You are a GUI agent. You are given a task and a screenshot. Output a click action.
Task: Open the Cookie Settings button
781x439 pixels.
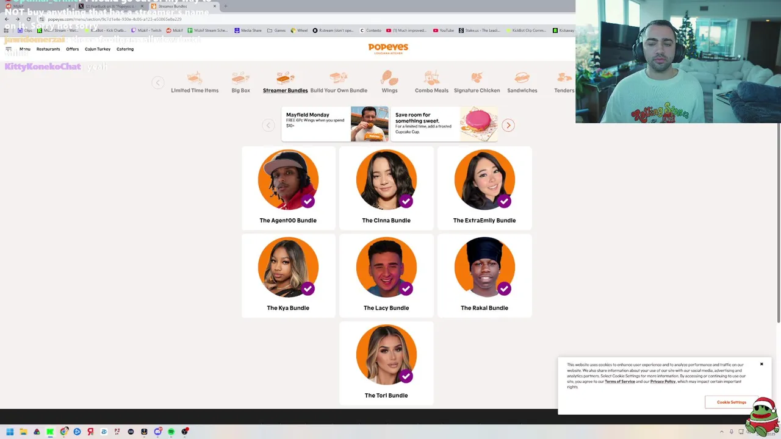pos(732,402)
